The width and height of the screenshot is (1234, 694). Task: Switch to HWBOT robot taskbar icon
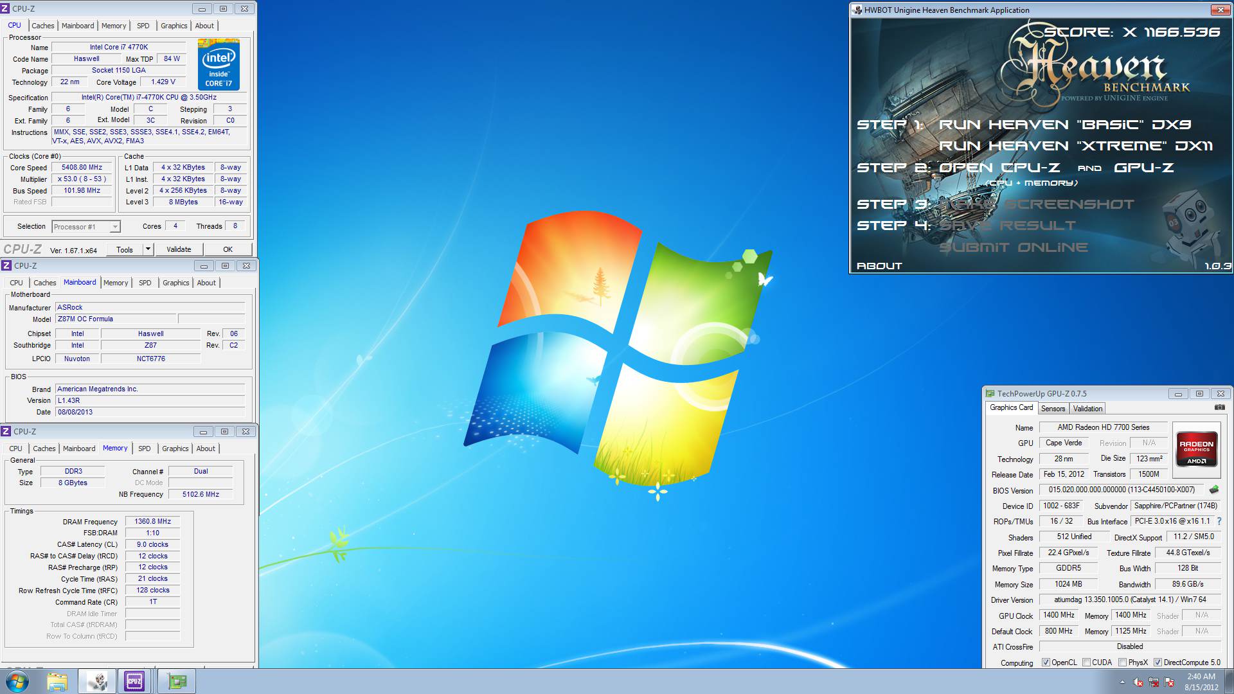click(97, 681)
